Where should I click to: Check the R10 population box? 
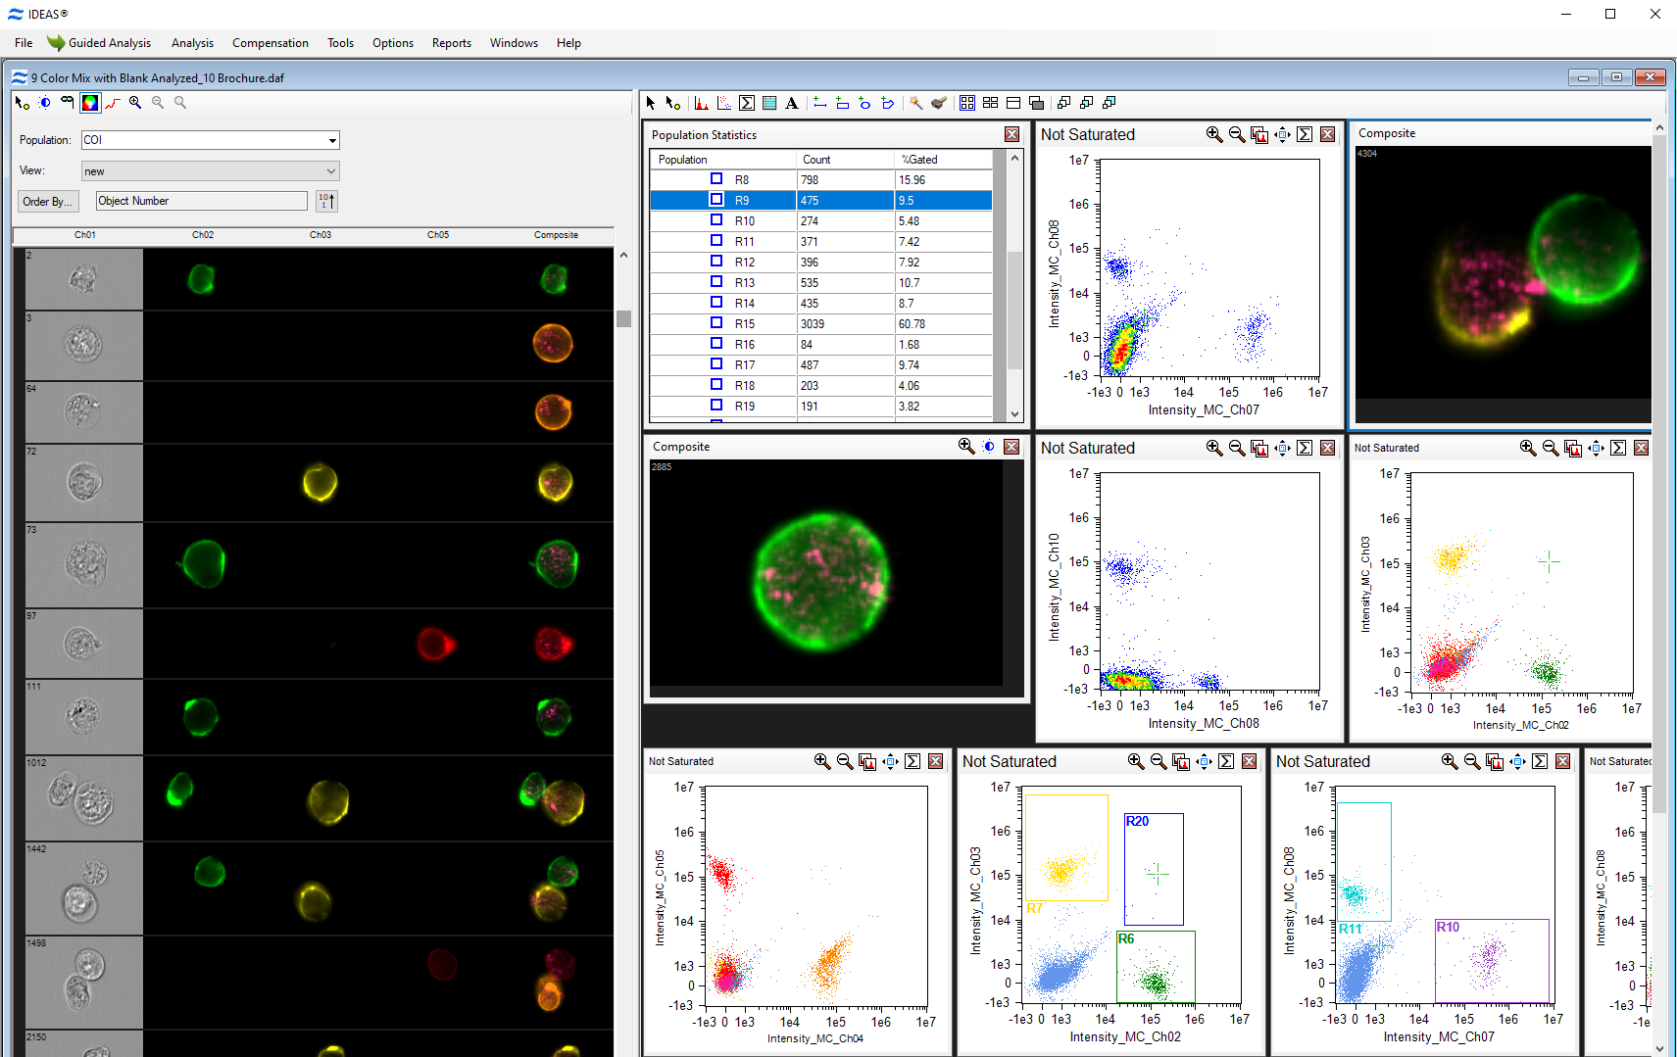[716, 220]
